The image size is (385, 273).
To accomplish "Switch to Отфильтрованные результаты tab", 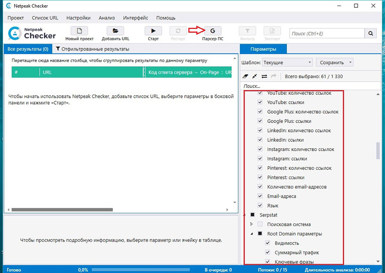I will coord(92,49).
